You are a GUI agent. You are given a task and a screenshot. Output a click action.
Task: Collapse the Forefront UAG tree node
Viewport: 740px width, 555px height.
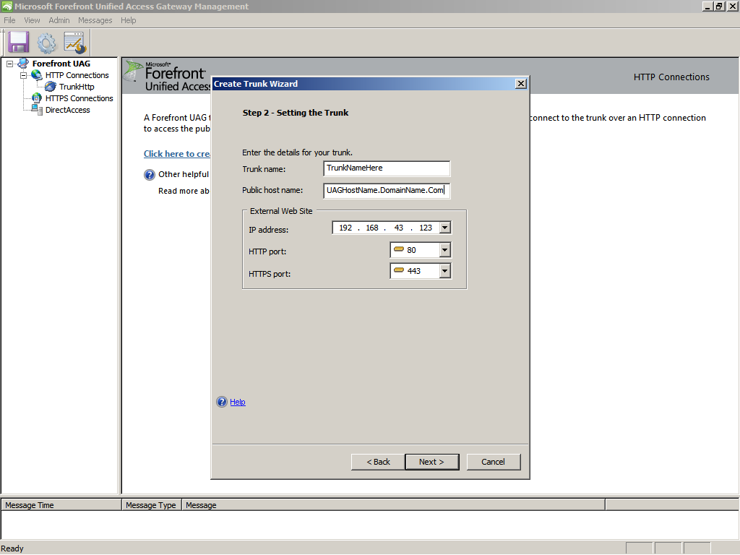9,64
